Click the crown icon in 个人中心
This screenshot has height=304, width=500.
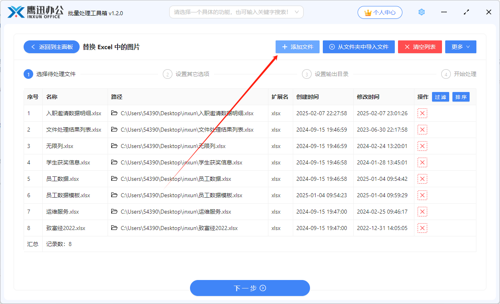[367, 12]
